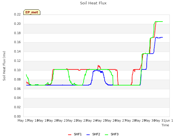187x140 pixels.
Task: Click the Jun 1 x-axis tick label
Action: click(169, 120)
